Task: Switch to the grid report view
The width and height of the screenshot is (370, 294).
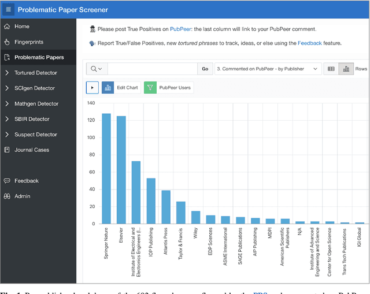Action: [331, 69]
